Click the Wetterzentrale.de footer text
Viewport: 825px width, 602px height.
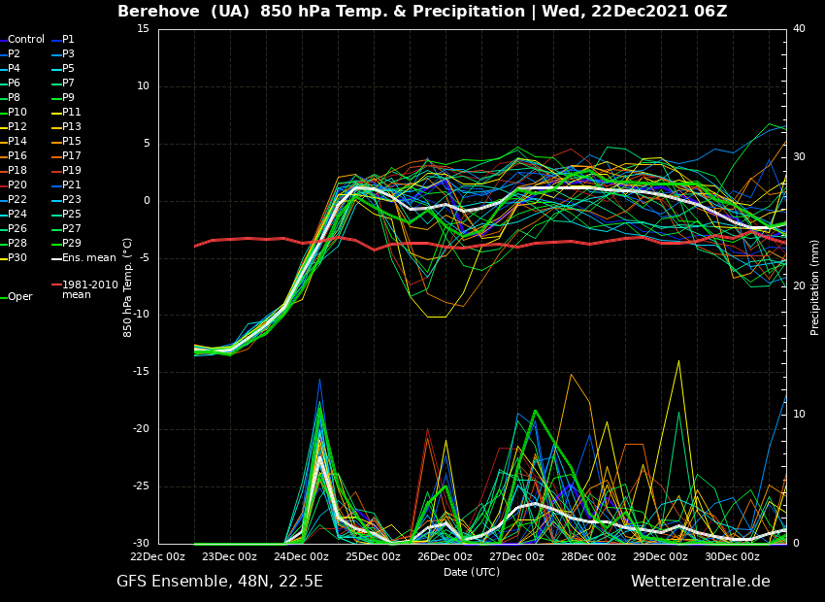click(700, 582)
